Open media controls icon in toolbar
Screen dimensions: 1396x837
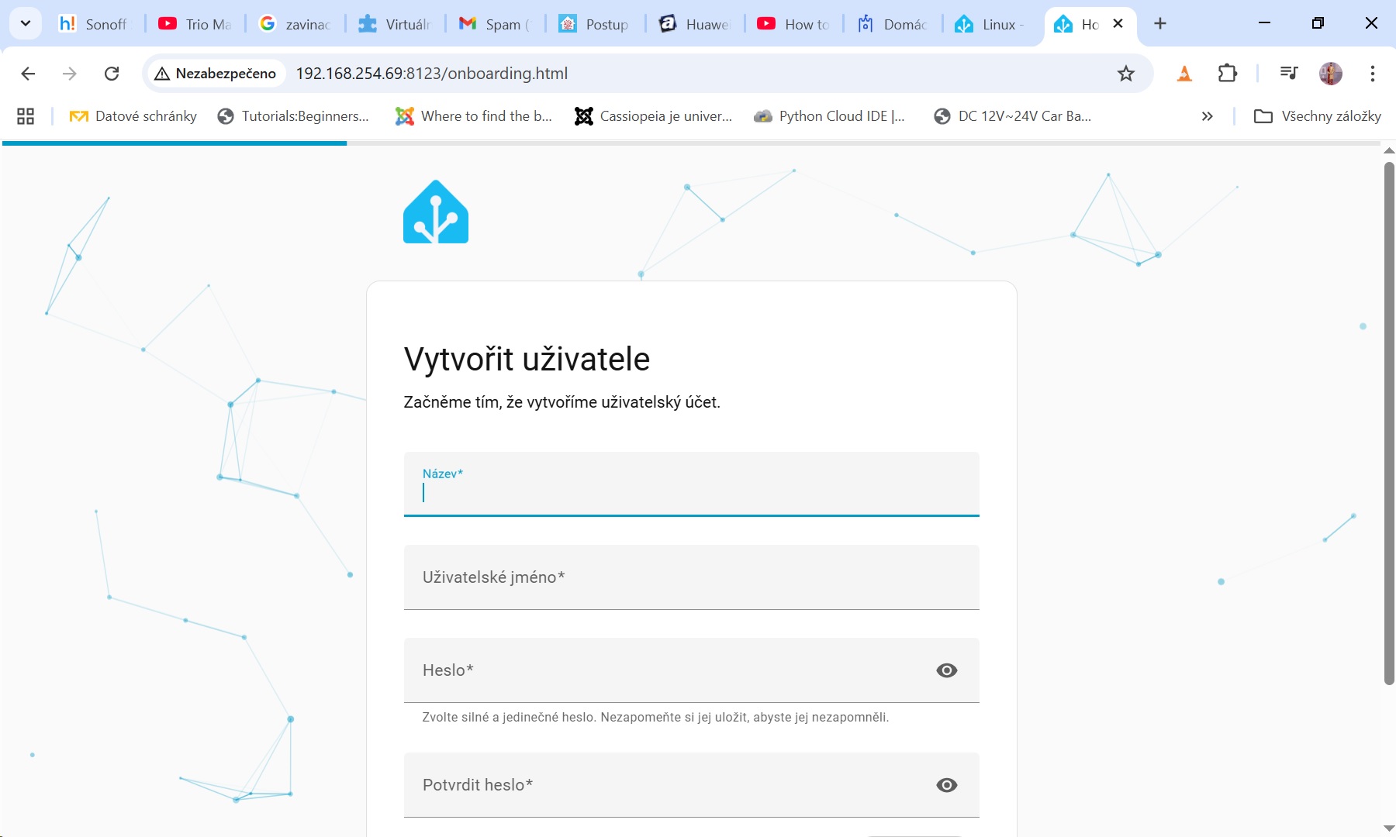[1288, 74]
